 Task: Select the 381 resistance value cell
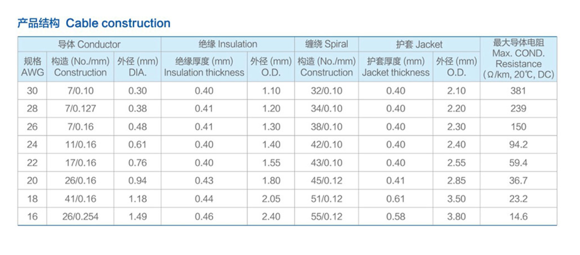(x=518, y=91)
